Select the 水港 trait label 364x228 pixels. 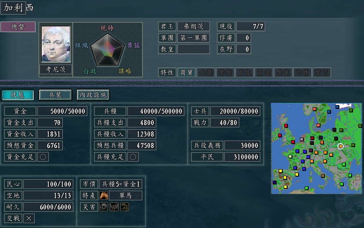coord(206,72)
